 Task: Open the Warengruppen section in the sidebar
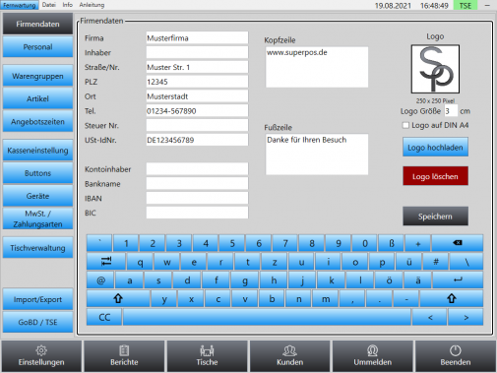point(37,76)
